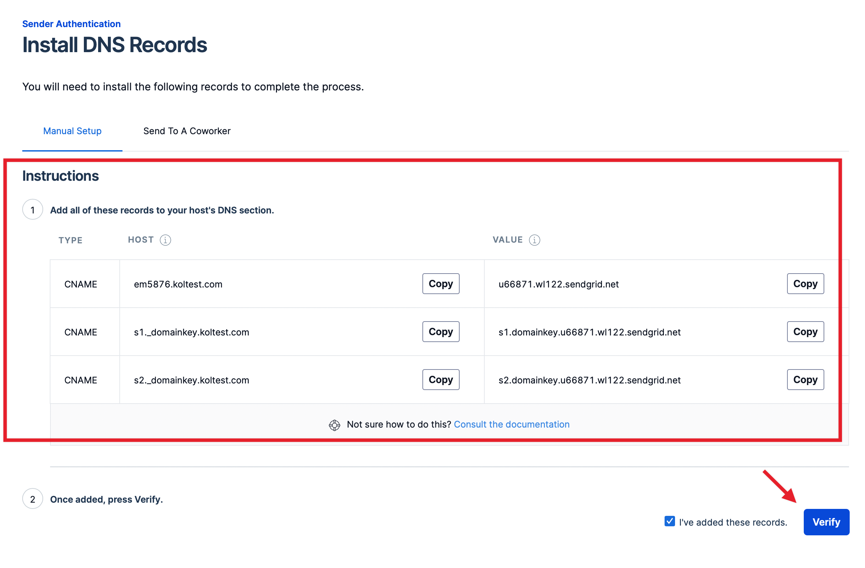The image size is (865, 568).
Task: Copy the s2._domainkey.koltest.com host
Action: click(441, 380)
